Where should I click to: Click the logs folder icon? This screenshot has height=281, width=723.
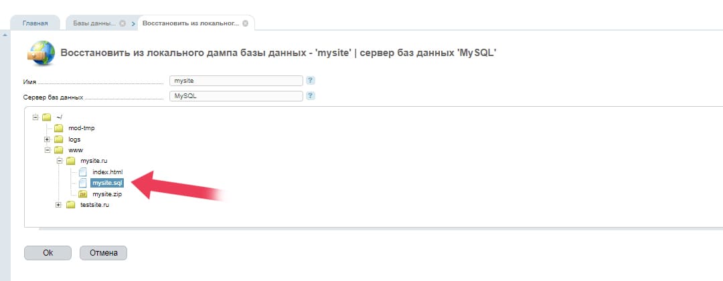tap(58, 139)
